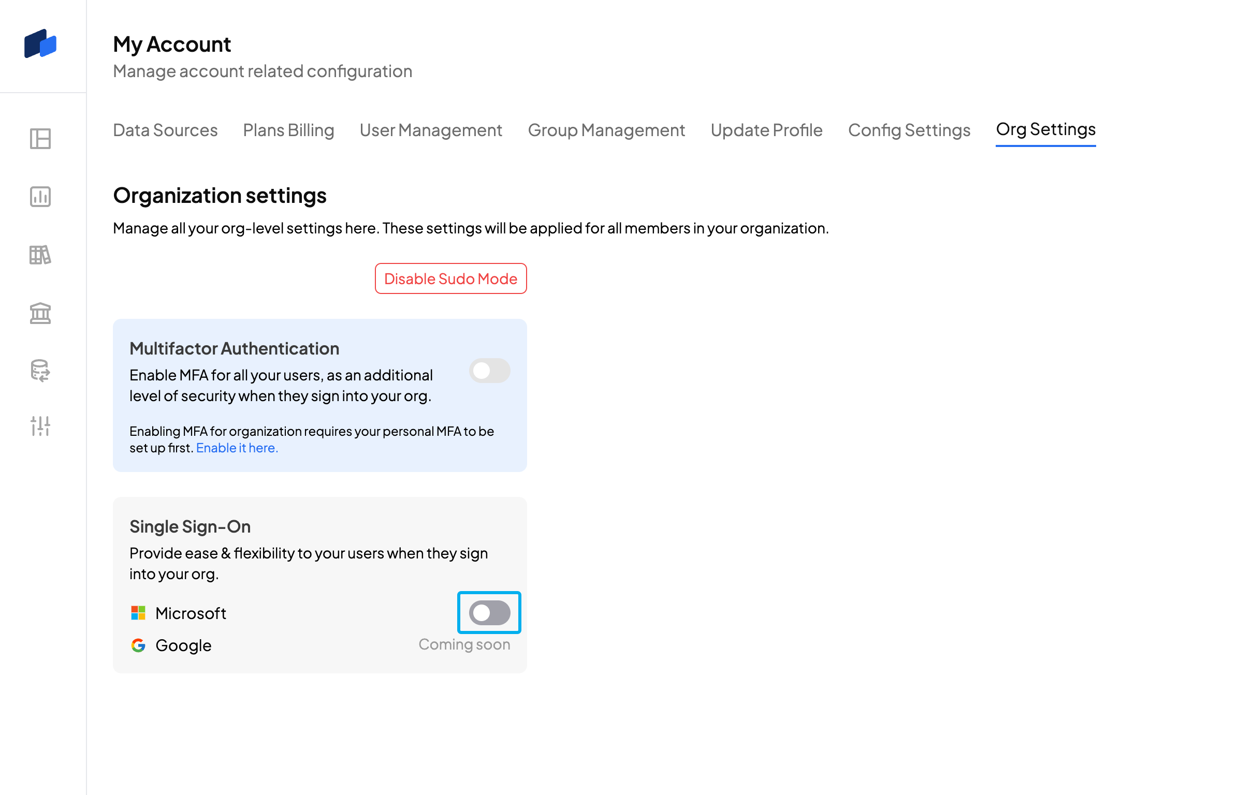Viewport: 1252px width, 795px height.
Task: Open Update Profile tab
Action: pos(766,130)
